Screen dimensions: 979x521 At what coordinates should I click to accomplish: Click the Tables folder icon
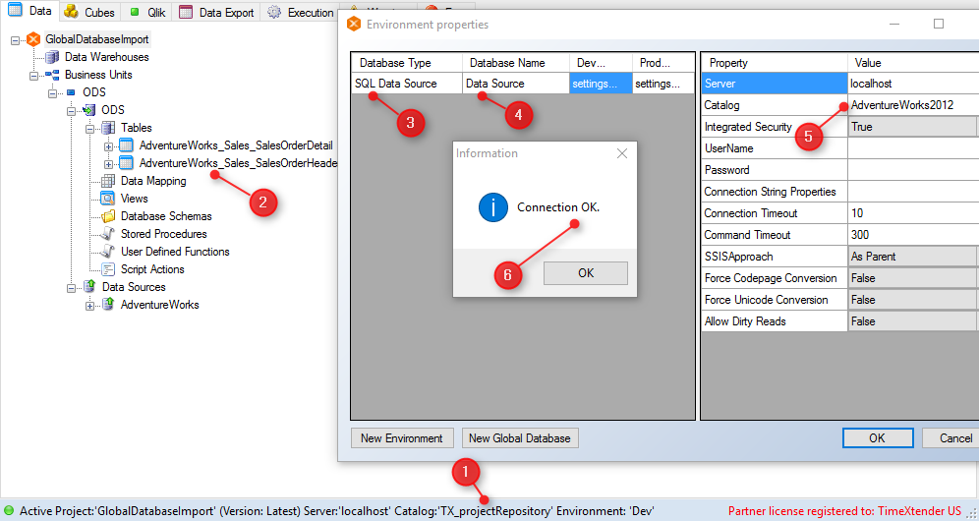[x=108, y=128]
